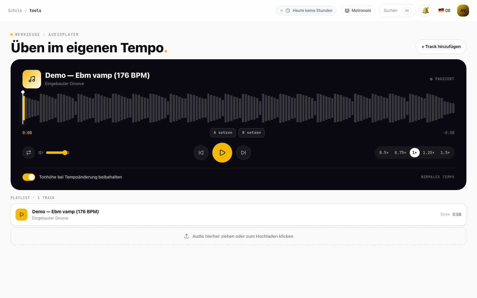Skip to the previous track
This screenshot has height=298, width=477.
[201, 153]
